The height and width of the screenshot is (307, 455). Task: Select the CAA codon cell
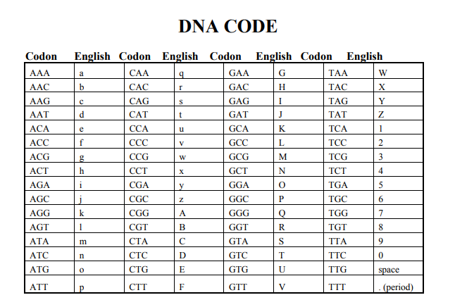(139, 73)
